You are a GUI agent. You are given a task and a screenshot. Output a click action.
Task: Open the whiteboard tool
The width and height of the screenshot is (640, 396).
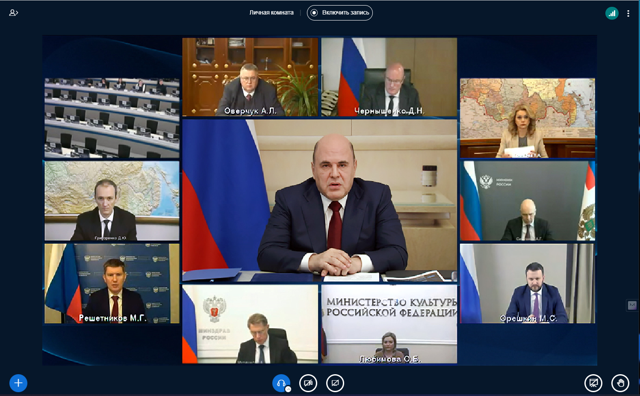tap(593, 383)
